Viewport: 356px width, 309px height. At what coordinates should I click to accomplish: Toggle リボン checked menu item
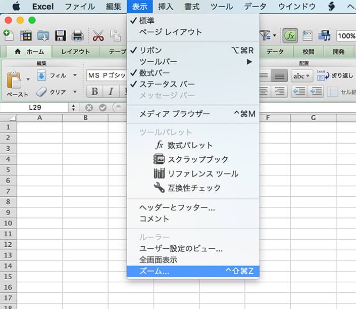click(x=193, y=50)
